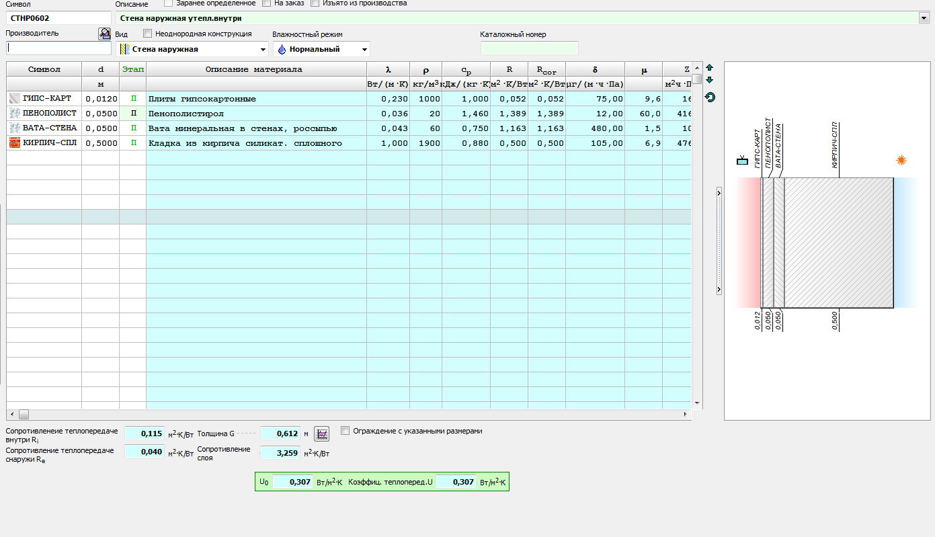Click the КИРПИЧ-СПЛ brick material icon
935x537 pixels.
pos(15,142)
